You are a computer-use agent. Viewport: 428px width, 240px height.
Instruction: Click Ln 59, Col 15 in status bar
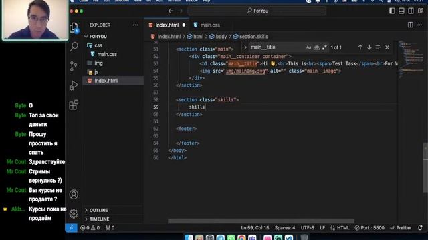(255, 228)
